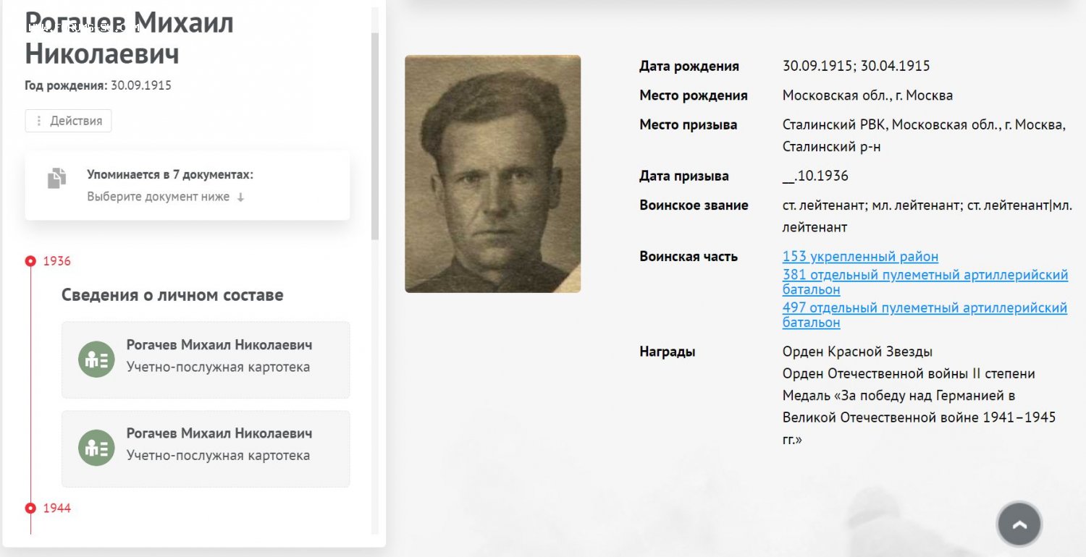1086x557 pixels.
Task: Open the first Рогачев Михаил Николаевич record card
Action: pyautogui.click(x=206, y=360)
